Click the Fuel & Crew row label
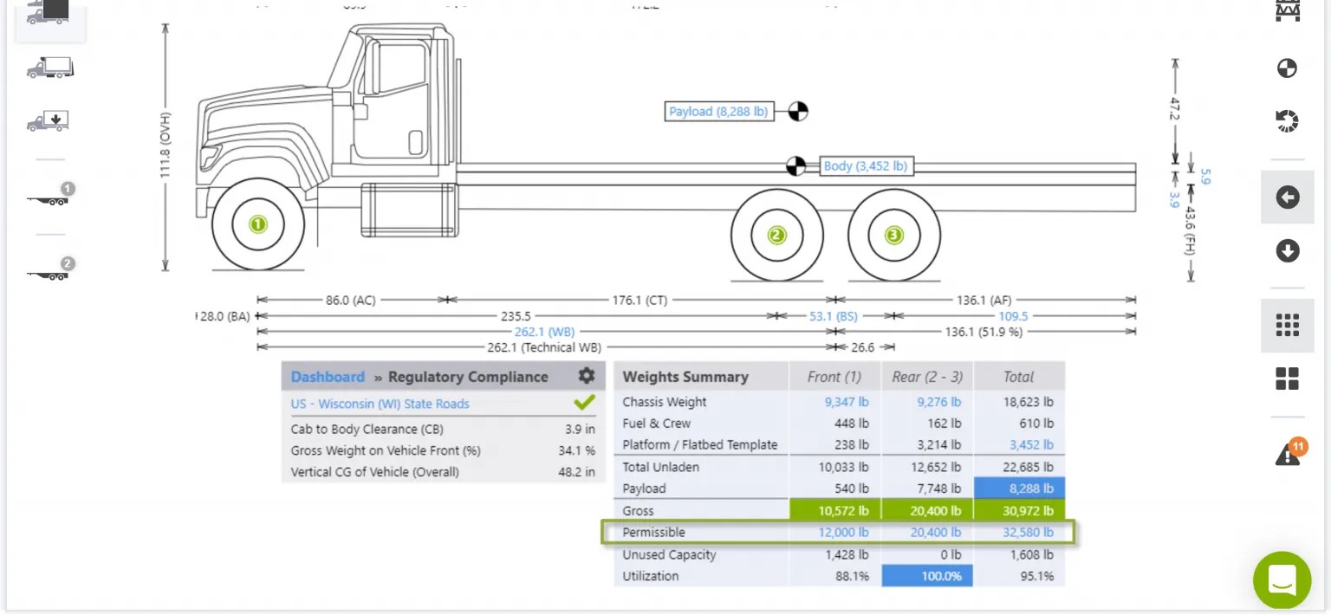This screenshot has height=615, width=1331. point(656,424)
